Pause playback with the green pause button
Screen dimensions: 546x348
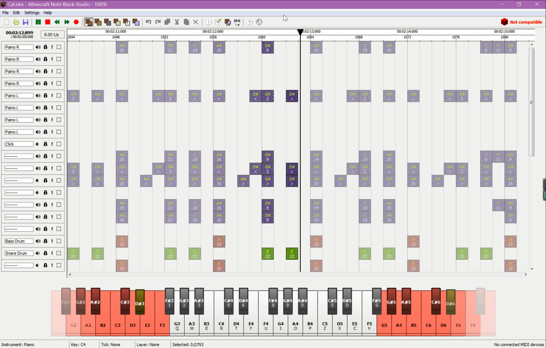[x=38, y=22]
